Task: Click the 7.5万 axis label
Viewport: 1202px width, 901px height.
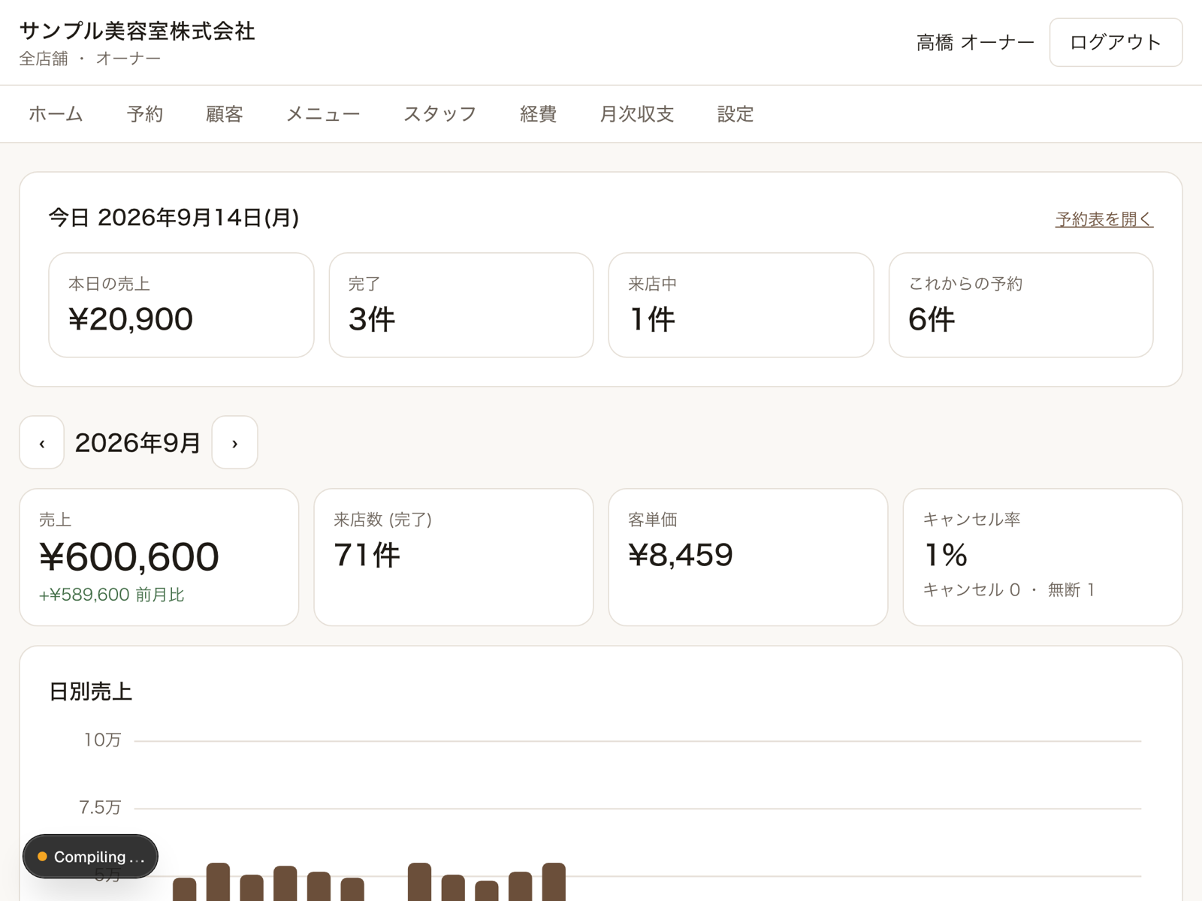Action: pyautogui.click(x=100, y=808)
